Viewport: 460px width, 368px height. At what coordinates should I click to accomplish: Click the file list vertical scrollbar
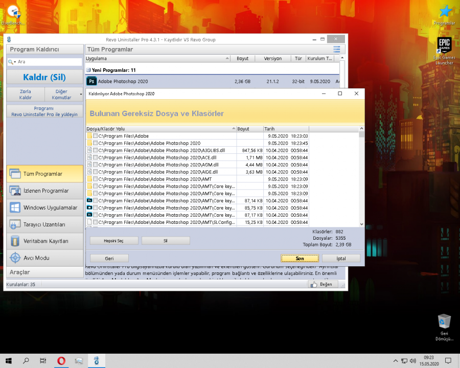[x=362, y=179]
